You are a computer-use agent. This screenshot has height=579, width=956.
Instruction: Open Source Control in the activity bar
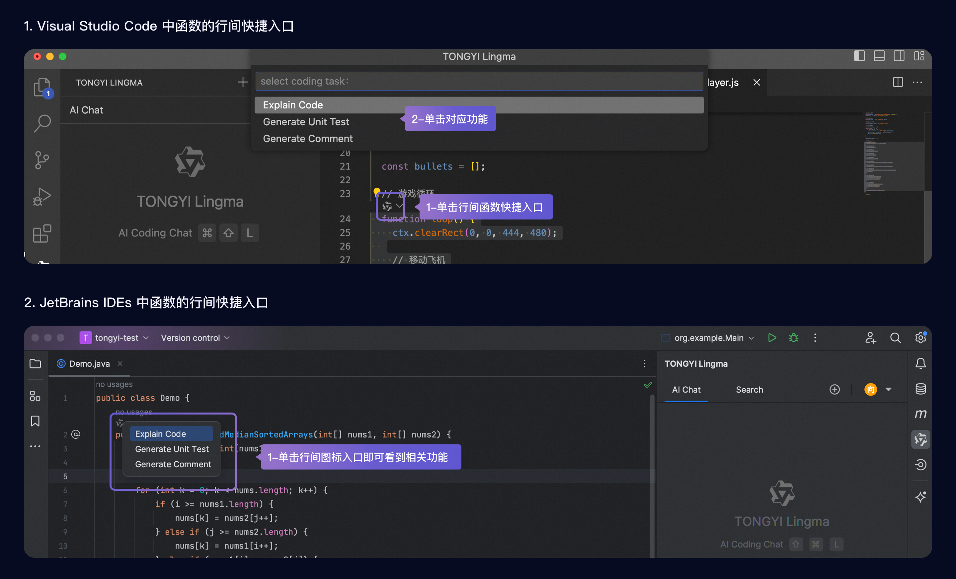pos(41,160)
